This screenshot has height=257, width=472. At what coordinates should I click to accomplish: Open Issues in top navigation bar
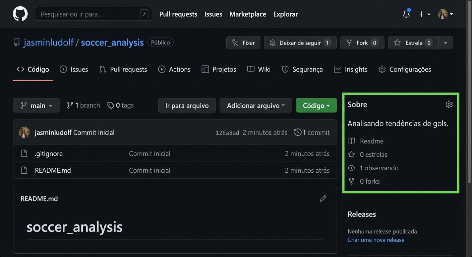[x=213, y=14]
